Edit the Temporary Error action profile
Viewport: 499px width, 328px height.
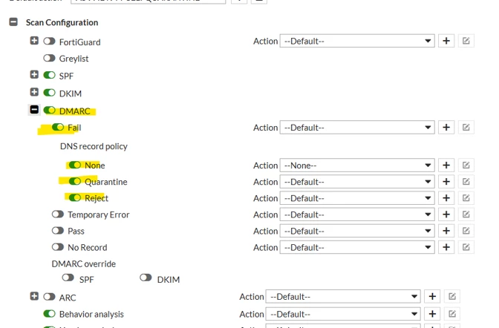(466, 214)
